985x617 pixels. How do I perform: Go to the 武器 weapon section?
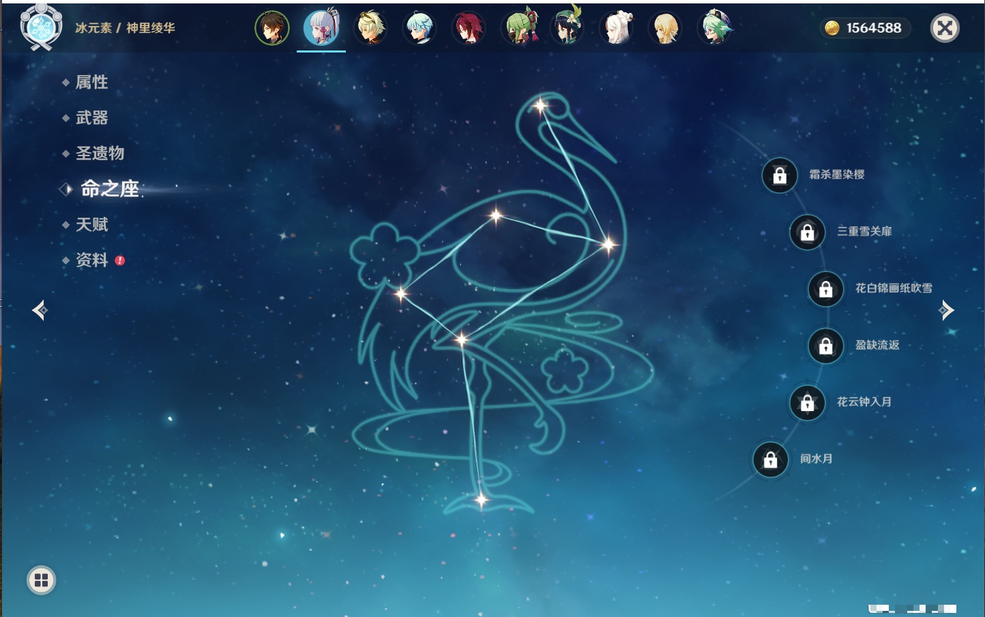[x=91, y=118]
